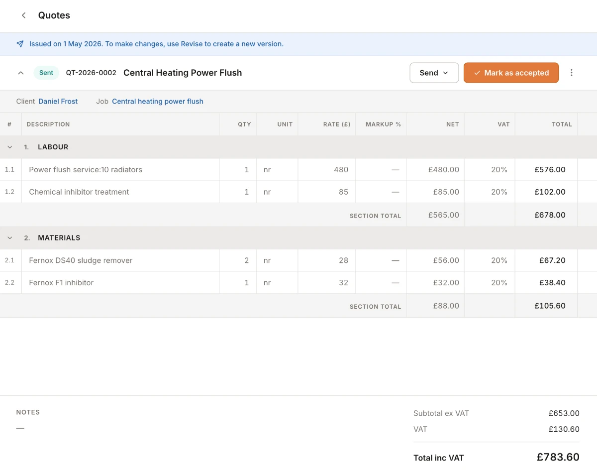Click the £480.00 net cell
The width and height of the screenshot is (597, 474).
pos(435,170)
